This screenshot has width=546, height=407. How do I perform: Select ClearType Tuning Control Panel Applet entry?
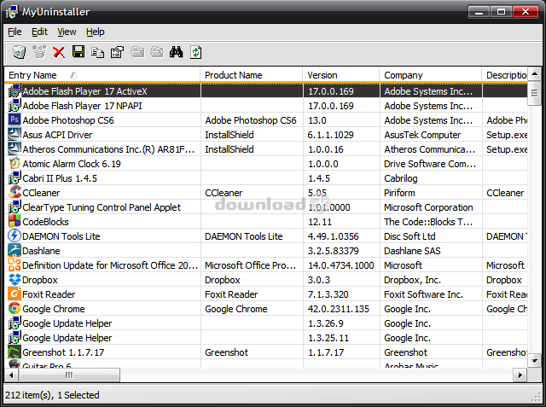pos(102,207)
